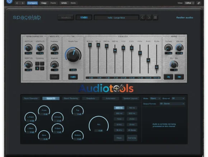Select previous preset arrow
Viewport: 208px width, 157px height.
(142, 17)
